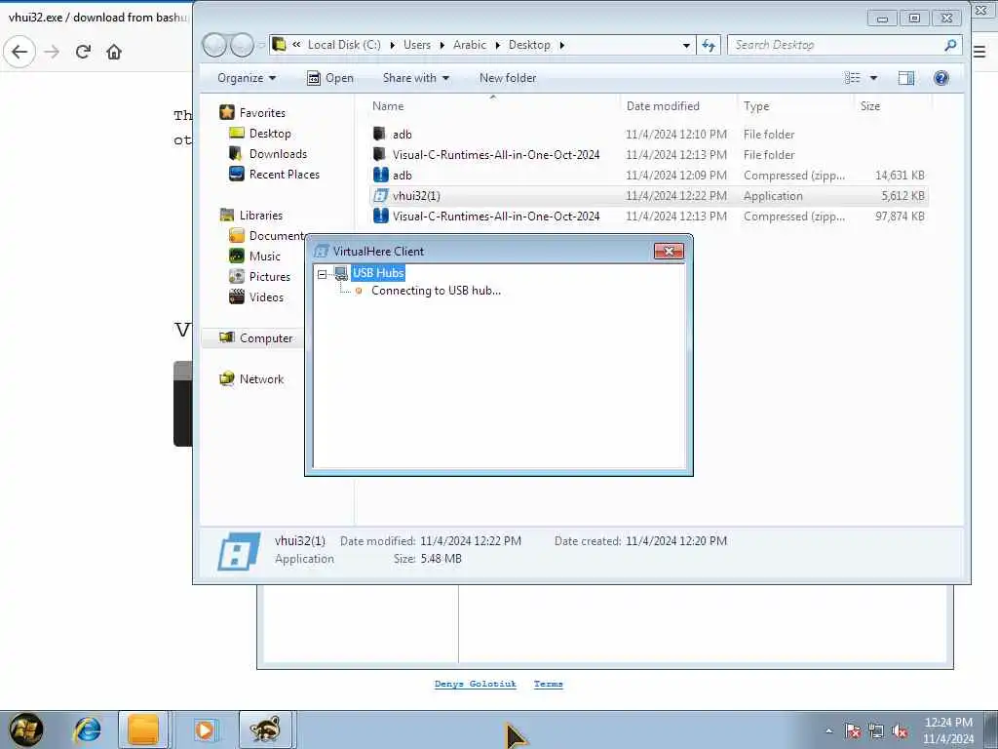Select the vhui32(1) application file
Viewport: 998px width, 749px height.
[648, 195]
